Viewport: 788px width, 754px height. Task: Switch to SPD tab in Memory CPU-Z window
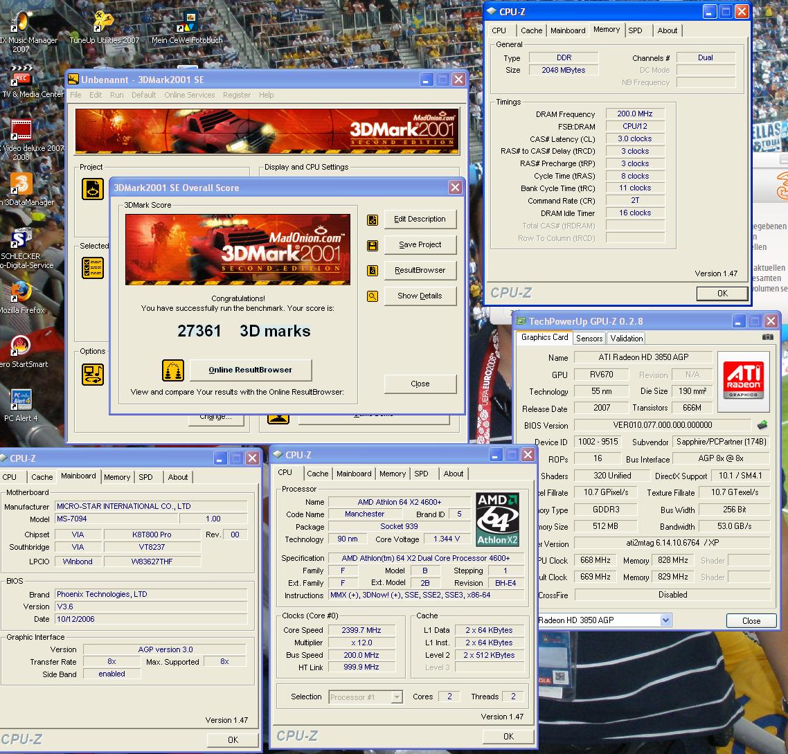(x=635, y=30)
